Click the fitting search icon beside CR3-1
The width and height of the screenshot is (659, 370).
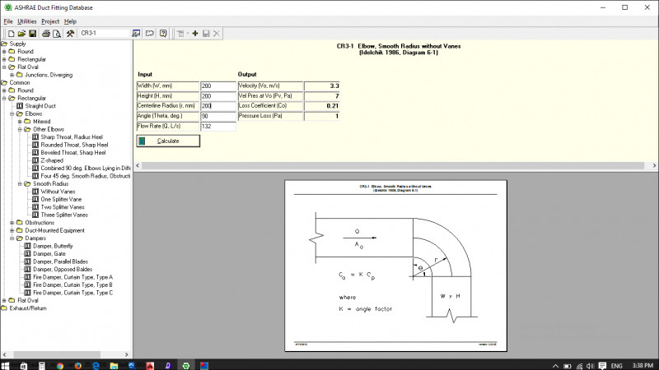pyautogui.click(x=136, y=34)
